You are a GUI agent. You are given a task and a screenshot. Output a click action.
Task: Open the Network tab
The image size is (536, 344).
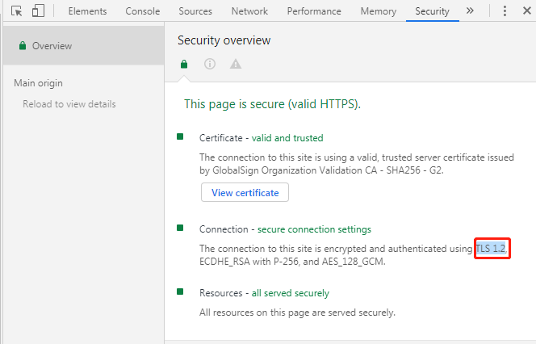[x=249, y=11]
